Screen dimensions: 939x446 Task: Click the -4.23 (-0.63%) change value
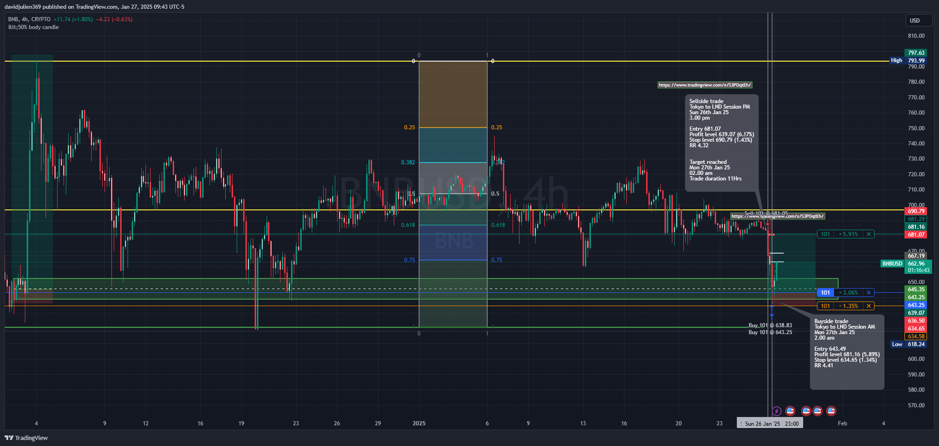coord(114,19)
